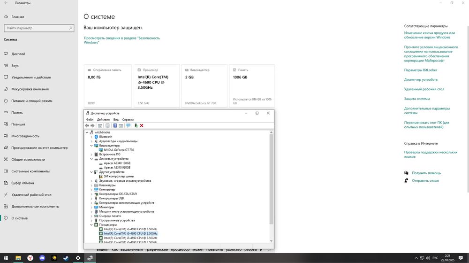This screenshot has height=263, width=469.
Task: Collapse the Дисковые устройства category
Action: 91,159
